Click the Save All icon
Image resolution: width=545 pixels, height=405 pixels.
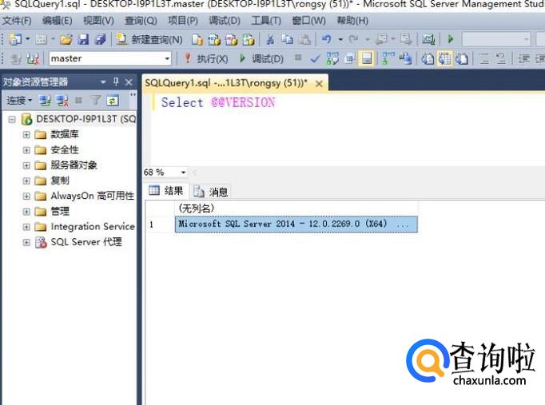101,39
